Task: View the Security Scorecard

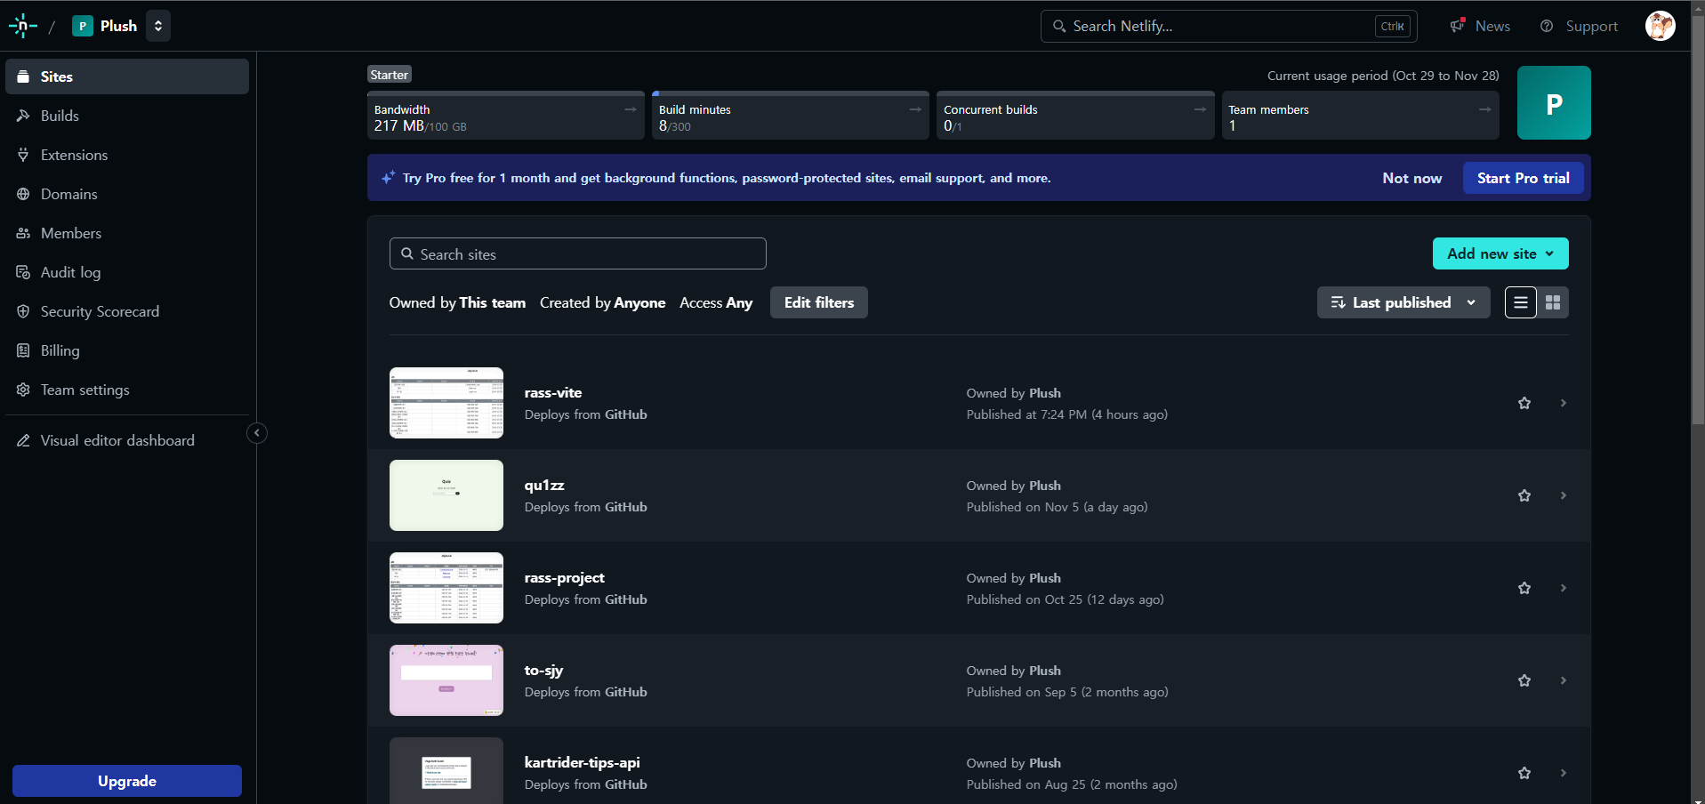Action: 127,311
